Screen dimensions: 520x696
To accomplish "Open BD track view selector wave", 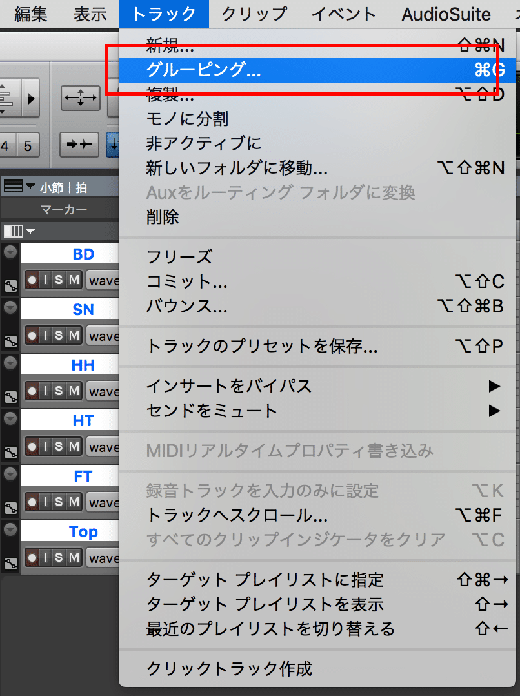I will (x=103, y=280).
